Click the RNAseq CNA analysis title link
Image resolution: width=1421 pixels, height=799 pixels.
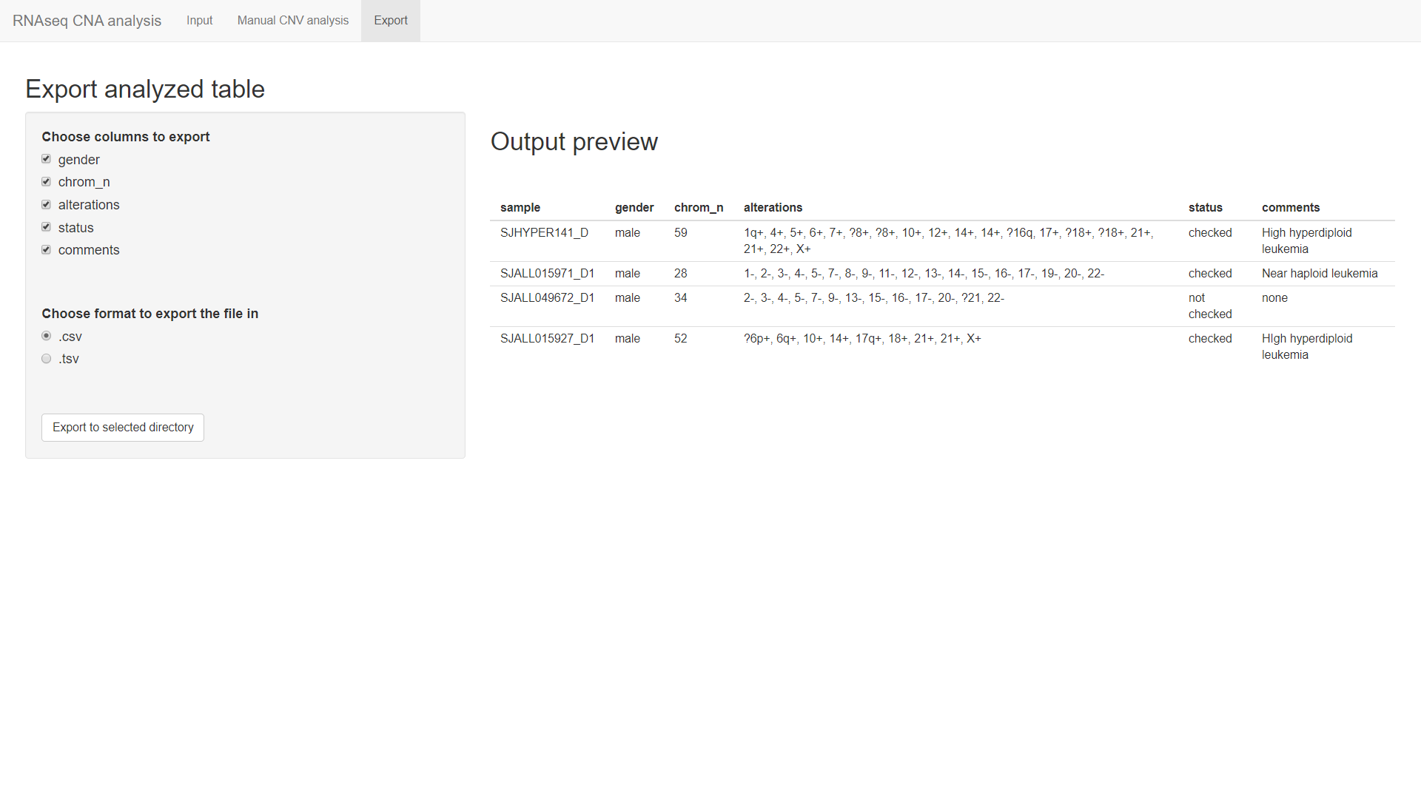87,21
